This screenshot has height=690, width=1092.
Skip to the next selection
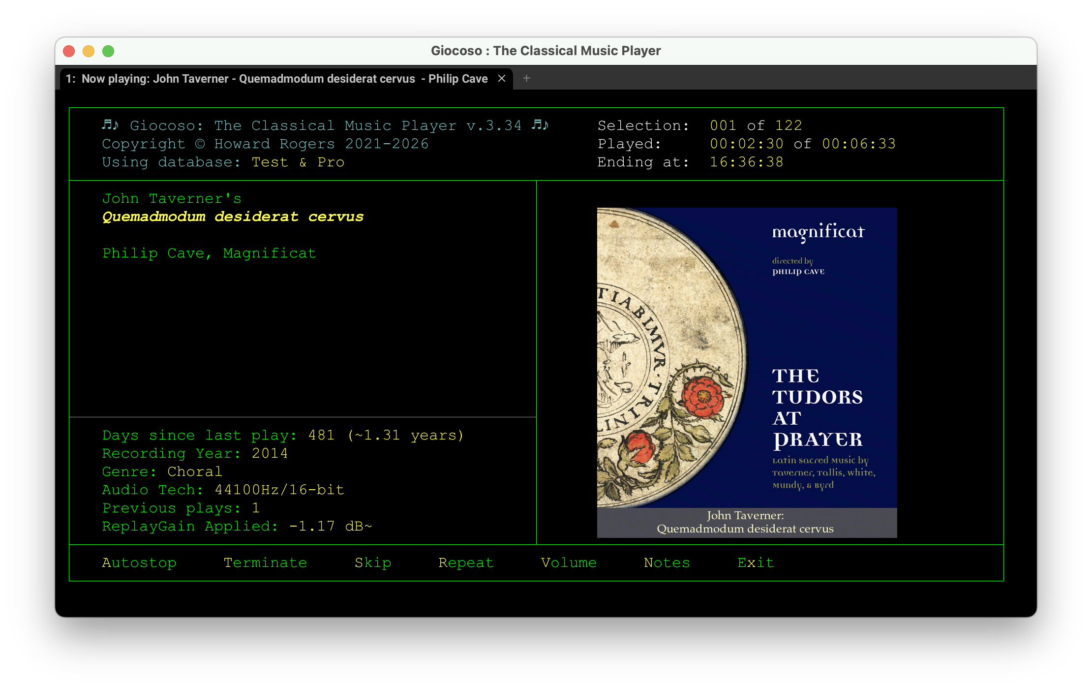point(372,563)
